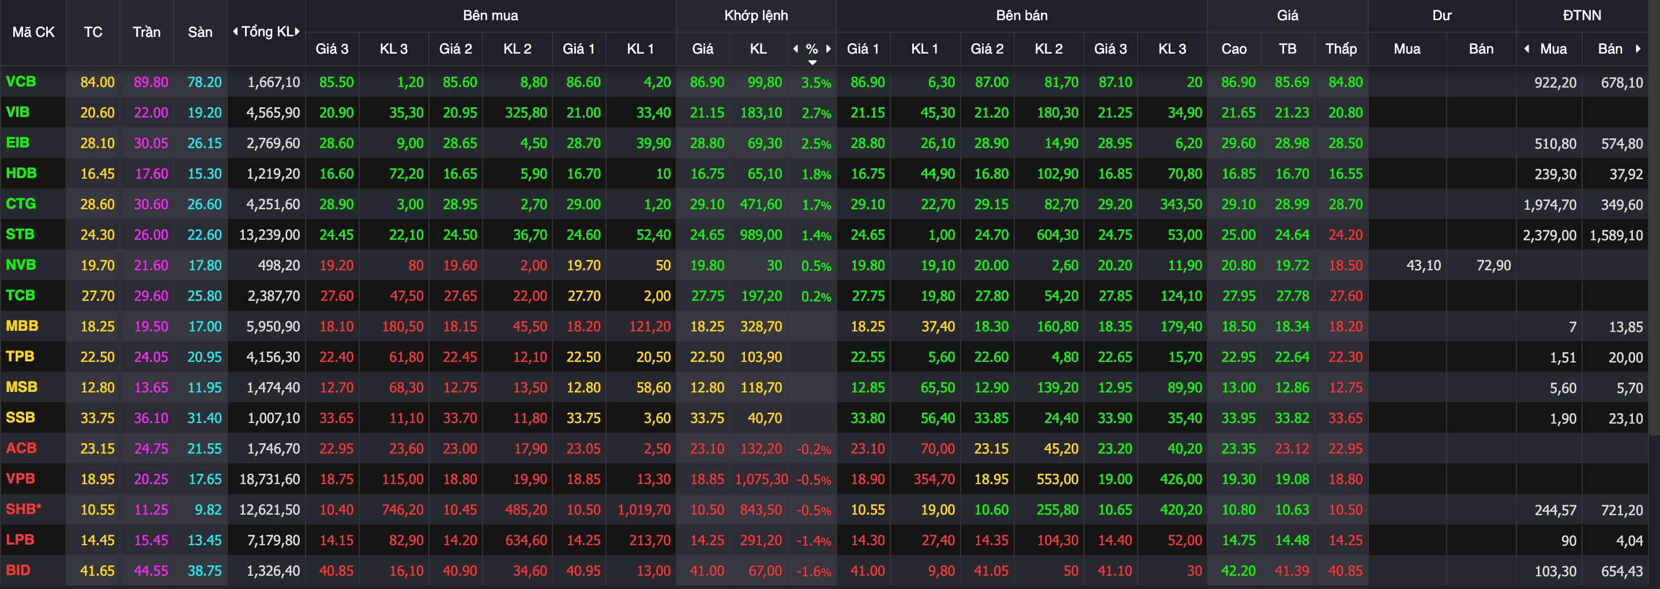Open the EIB stock symbol
This screenshot has height=589, width=1660.
(17, 143)
